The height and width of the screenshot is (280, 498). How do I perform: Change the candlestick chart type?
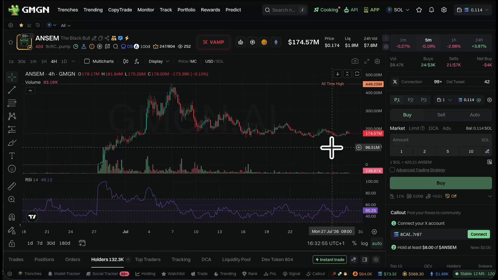click(126, 61)
